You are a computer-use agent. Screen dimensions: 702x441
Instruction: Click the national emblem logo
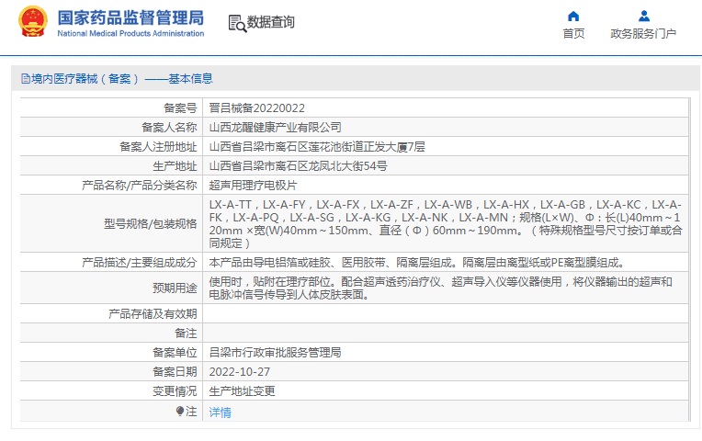pos(33,22)
